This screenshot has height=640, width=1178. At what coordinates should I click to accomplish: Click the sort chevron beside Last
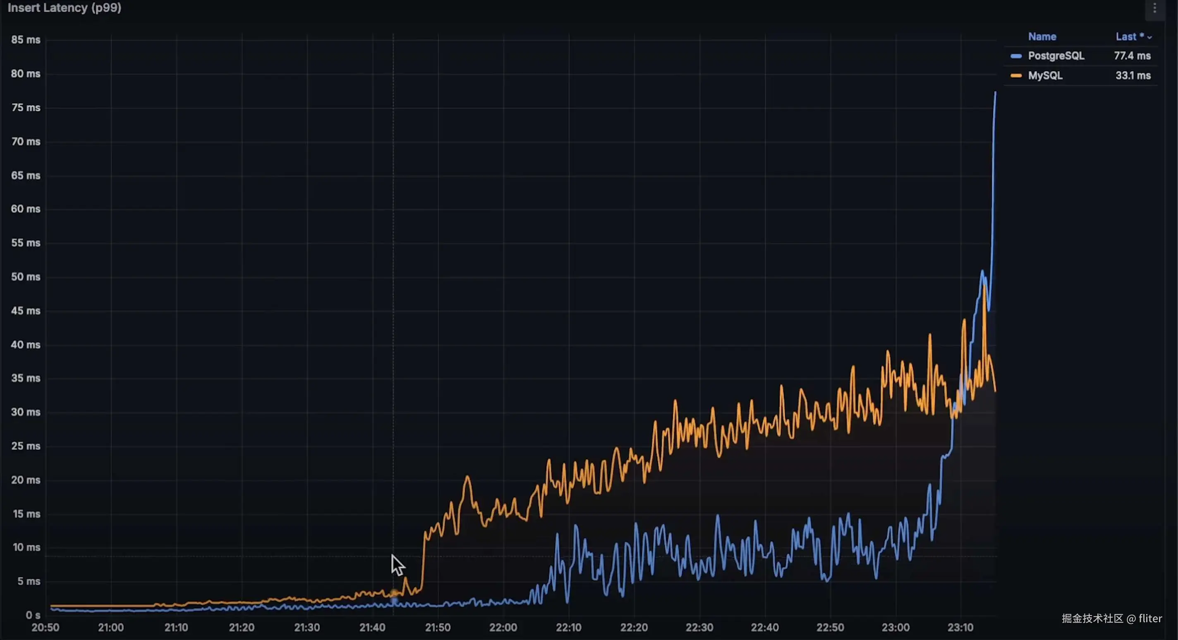(1149, 38)
